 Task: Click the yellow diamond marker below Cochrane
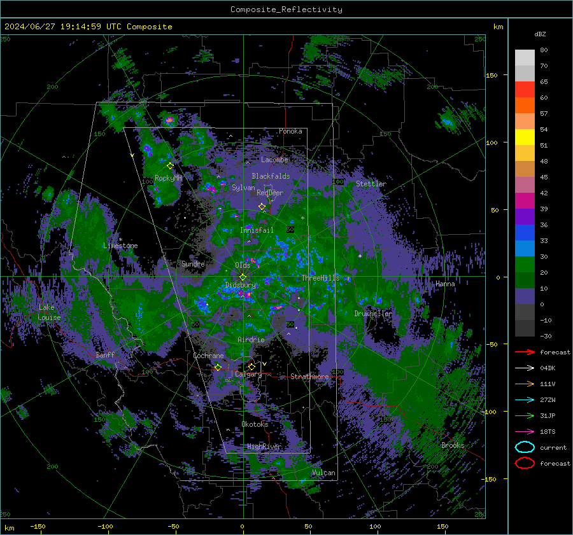coord(218,367)
